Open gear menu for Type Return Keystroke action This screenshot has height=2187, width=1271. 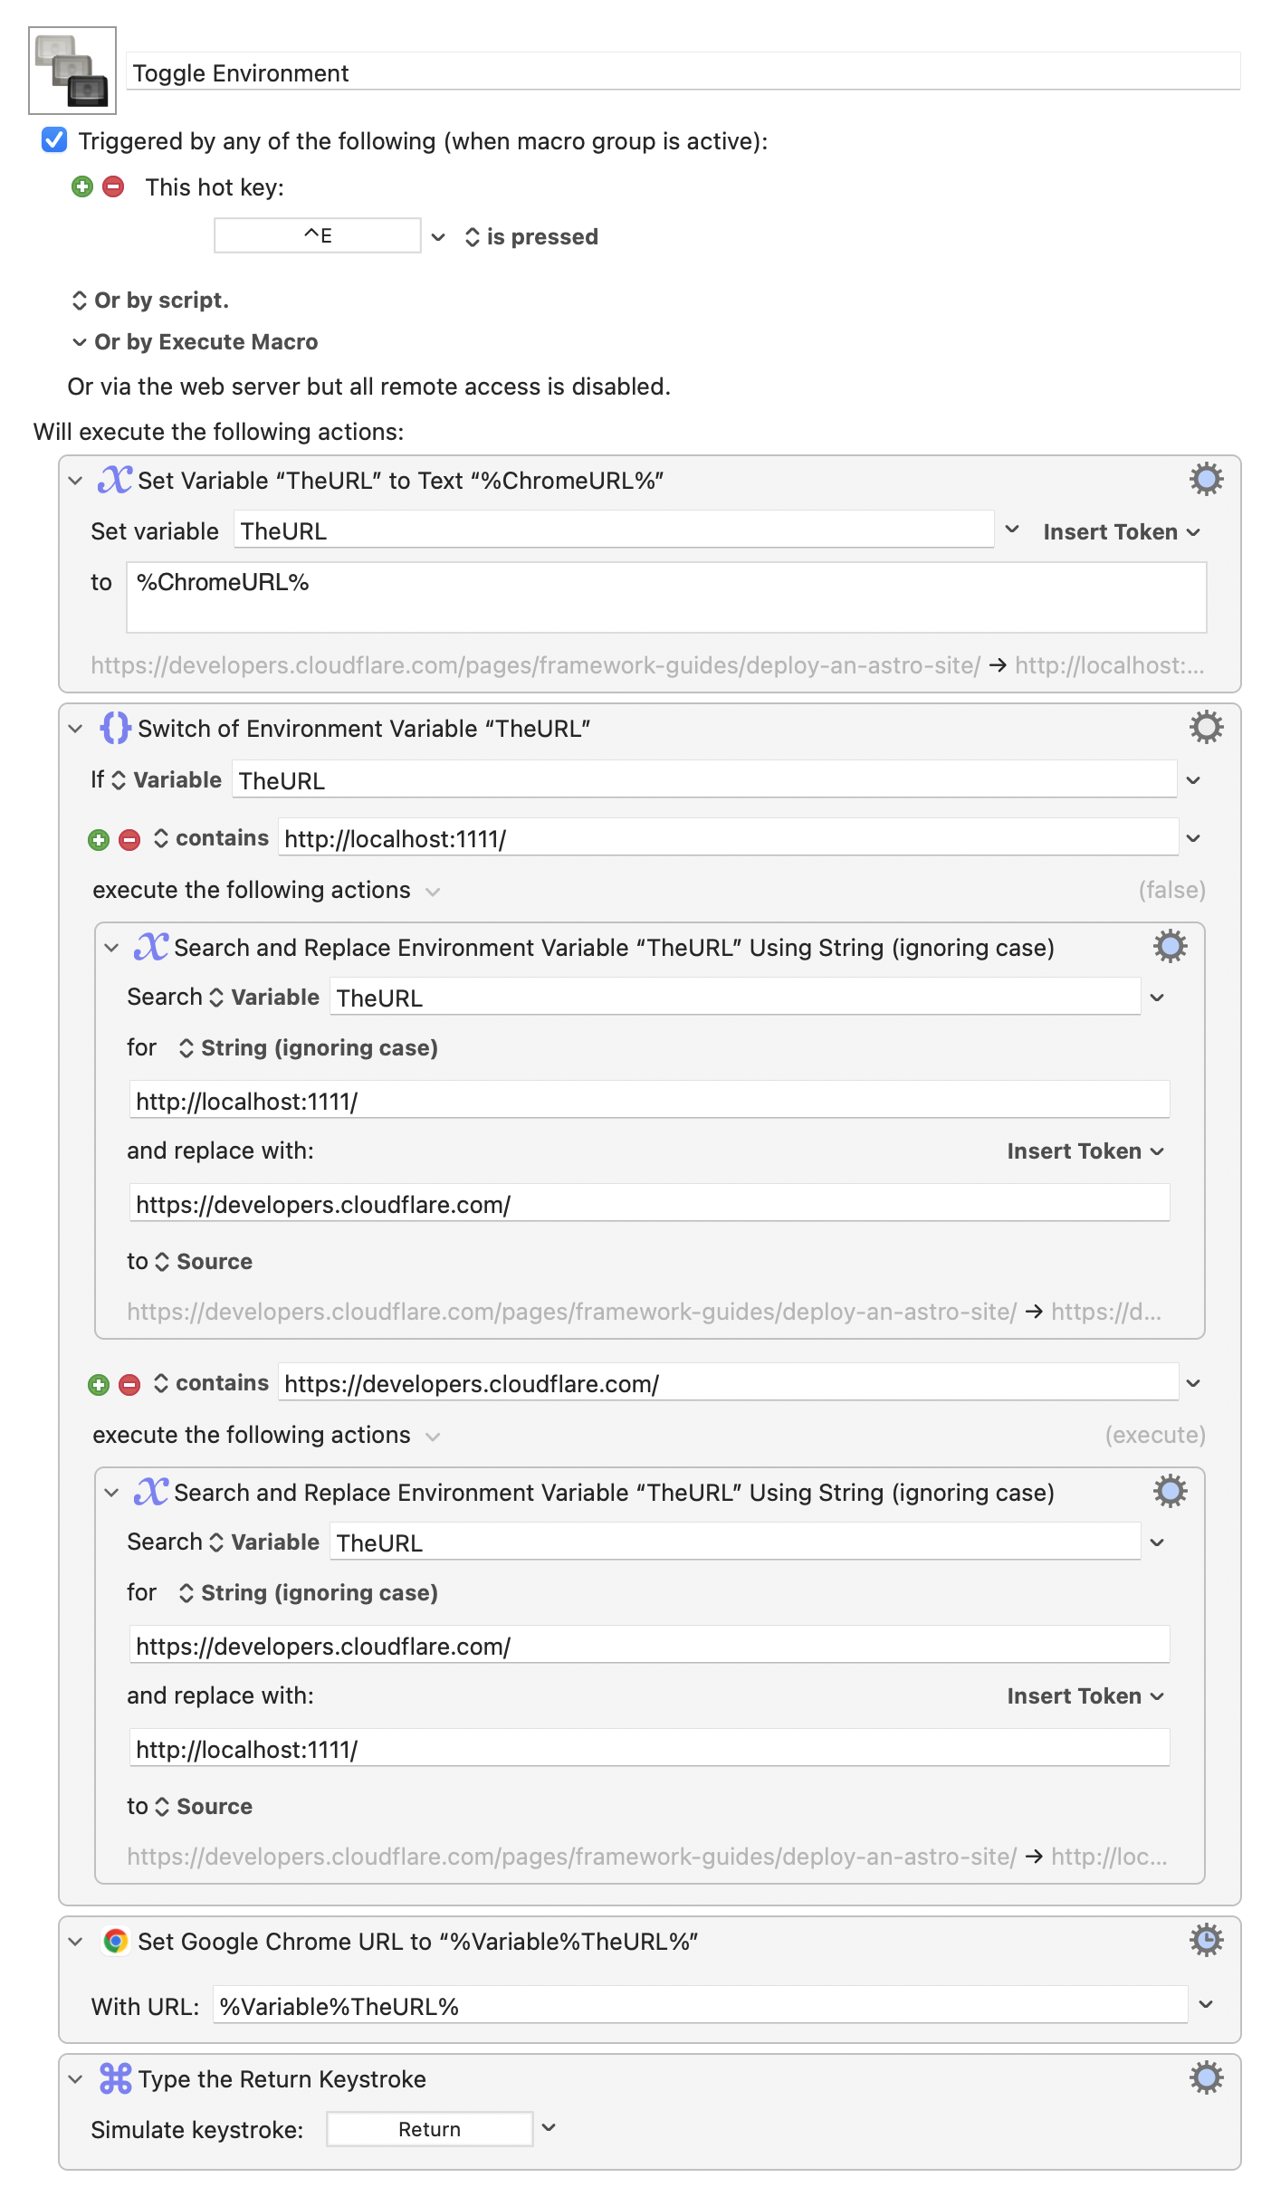tap(1206, 2078)
